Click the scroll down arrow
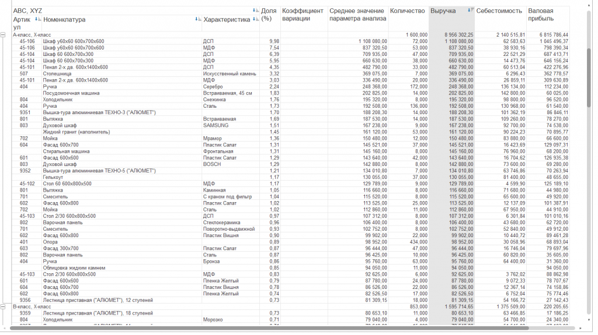This screenshot has height=335, width=598. coord(589,320)
